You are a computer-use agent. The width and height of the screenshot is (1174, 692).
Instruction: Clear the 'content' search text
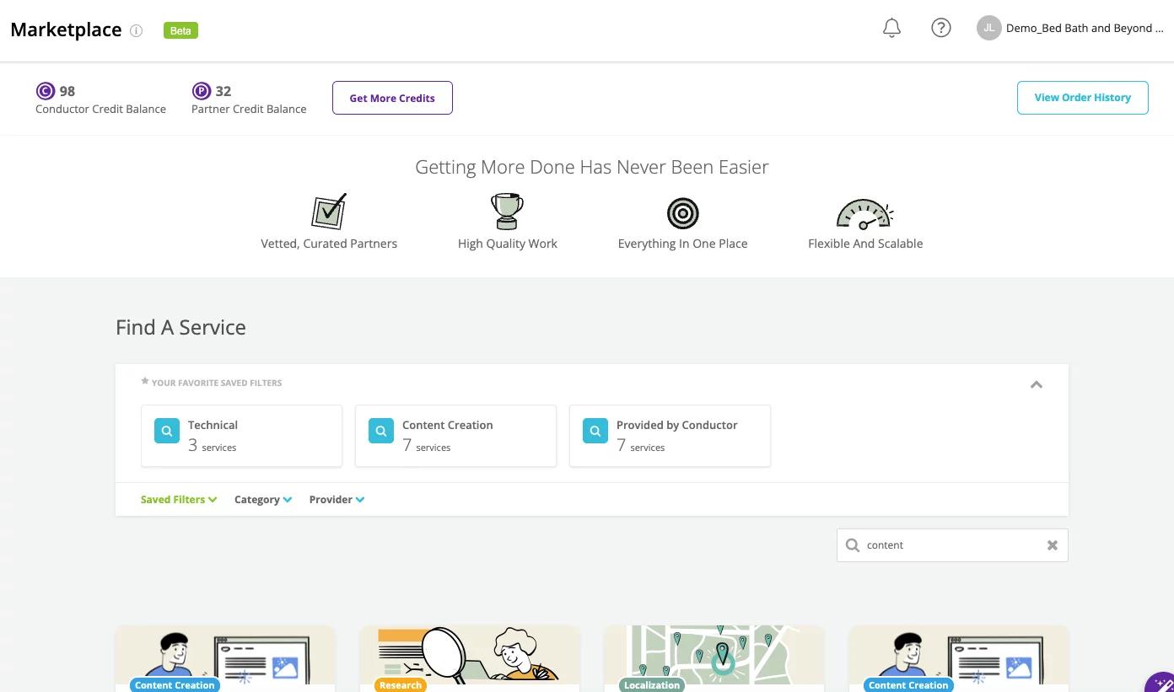pos(1053,545)
